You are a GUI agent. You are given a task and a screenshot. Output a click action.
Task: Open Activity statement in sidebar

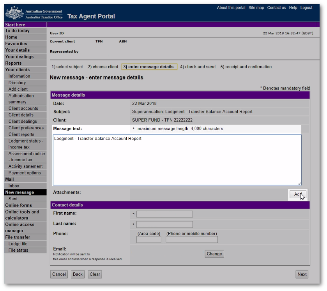(26, 166)
